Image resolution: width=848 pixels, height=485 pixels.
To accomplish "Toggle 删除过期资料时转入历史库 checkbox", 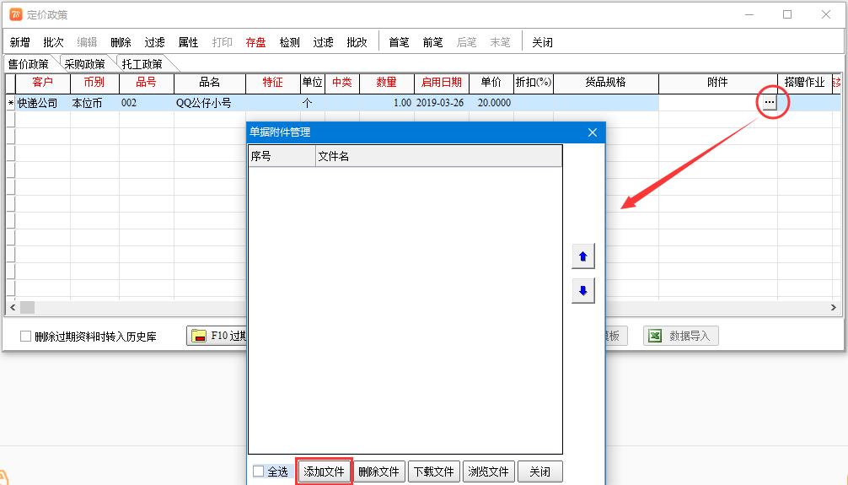I will point(26,337).
